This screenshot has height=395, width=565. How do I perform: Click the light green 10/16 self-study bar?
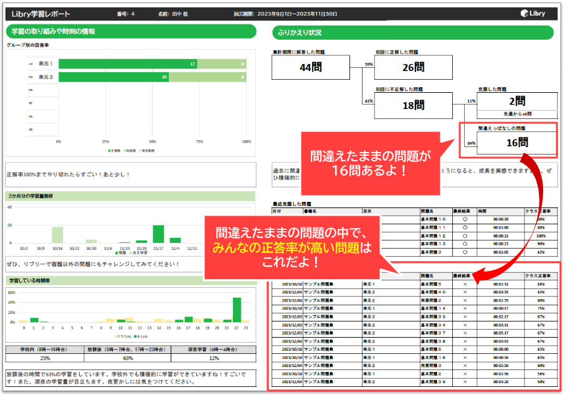coord(57,234)
